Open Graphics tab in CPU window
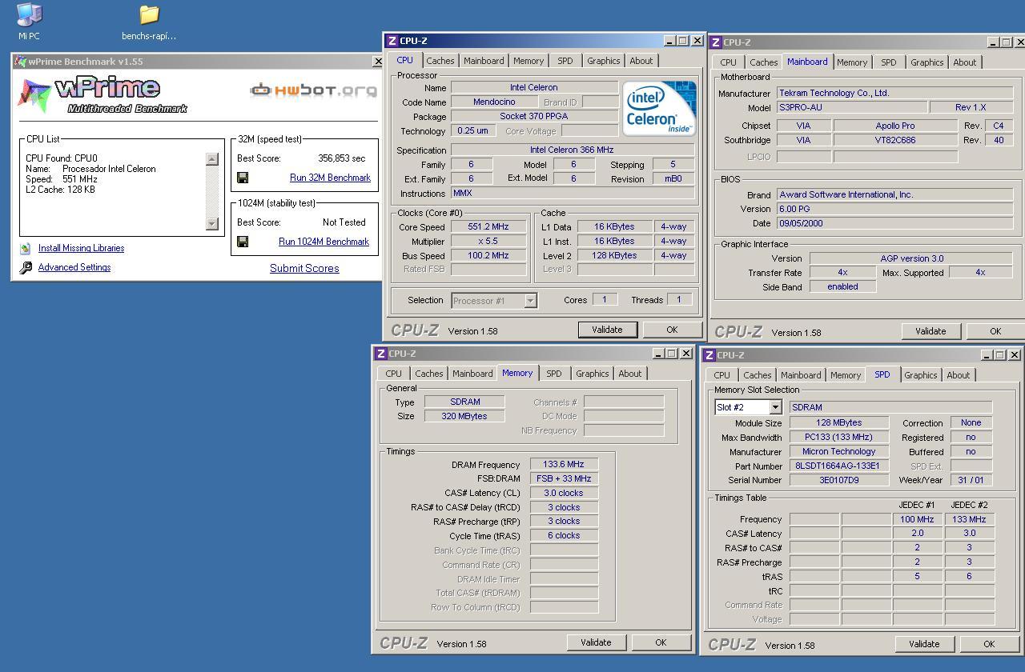1025x672 pixels. [603, 61]
